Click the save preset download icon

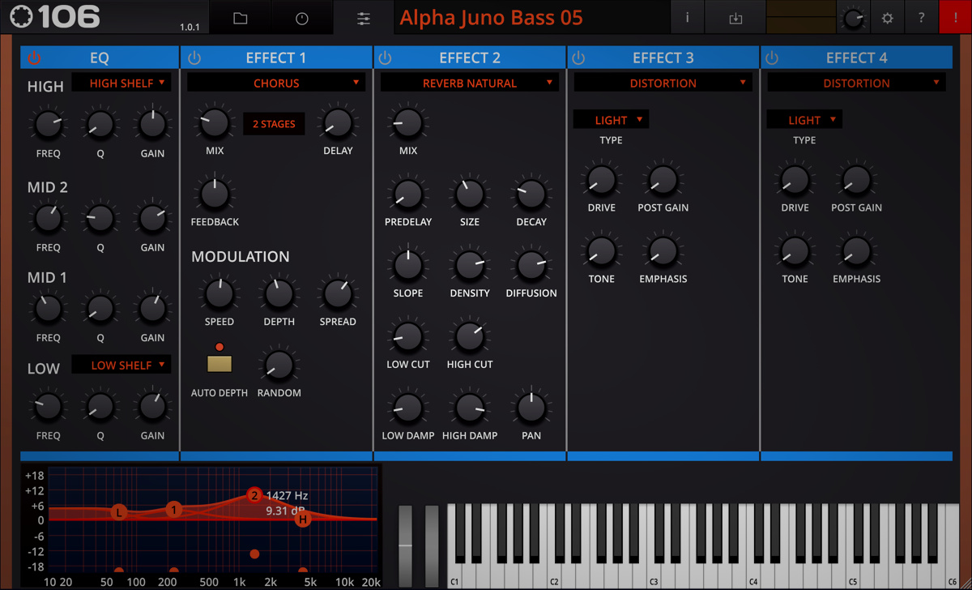(735, 17)
